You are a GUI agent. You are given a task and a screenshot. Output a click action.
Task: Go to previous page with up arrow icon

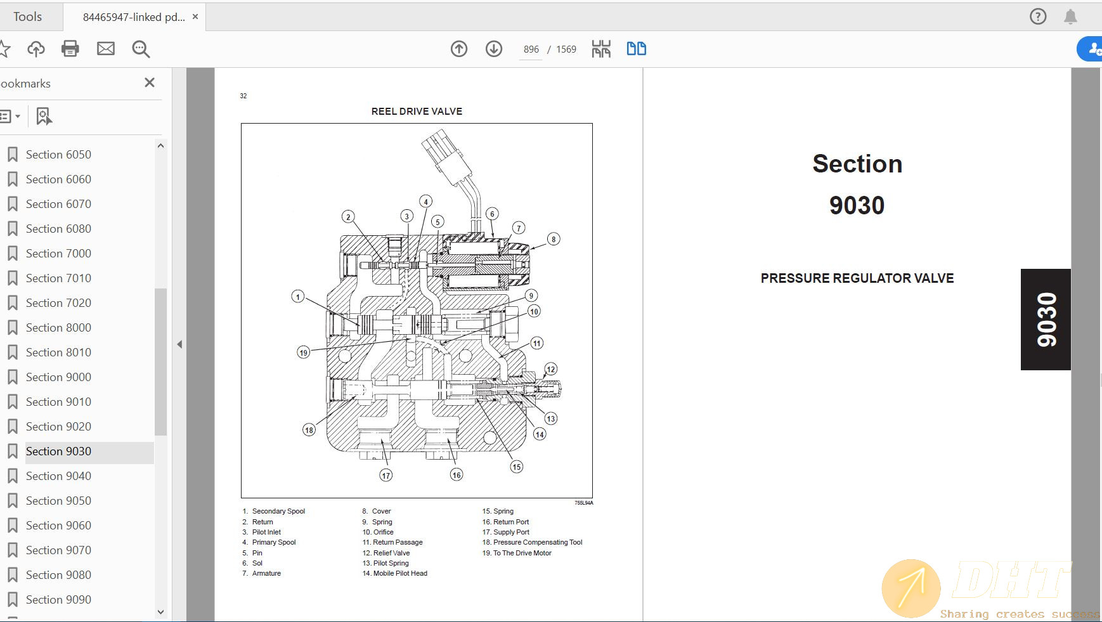(x=459, y=49)
